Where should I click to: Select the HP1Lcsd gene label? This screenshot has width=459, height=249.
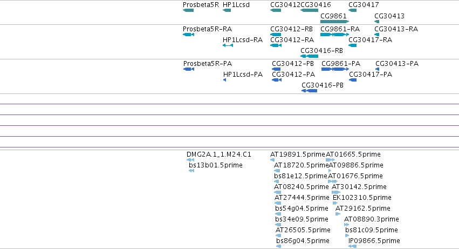(x=236, y=5)
